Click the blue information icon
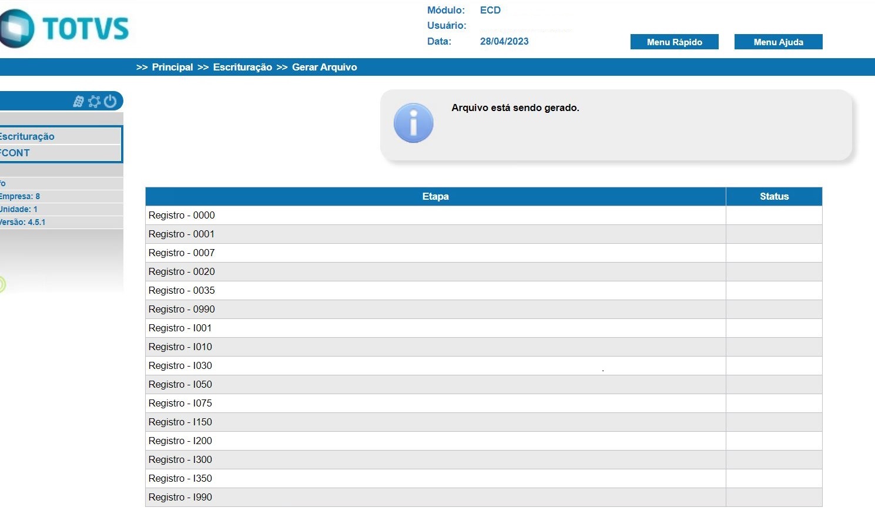The image size is (875, 524). coord(413,123)
